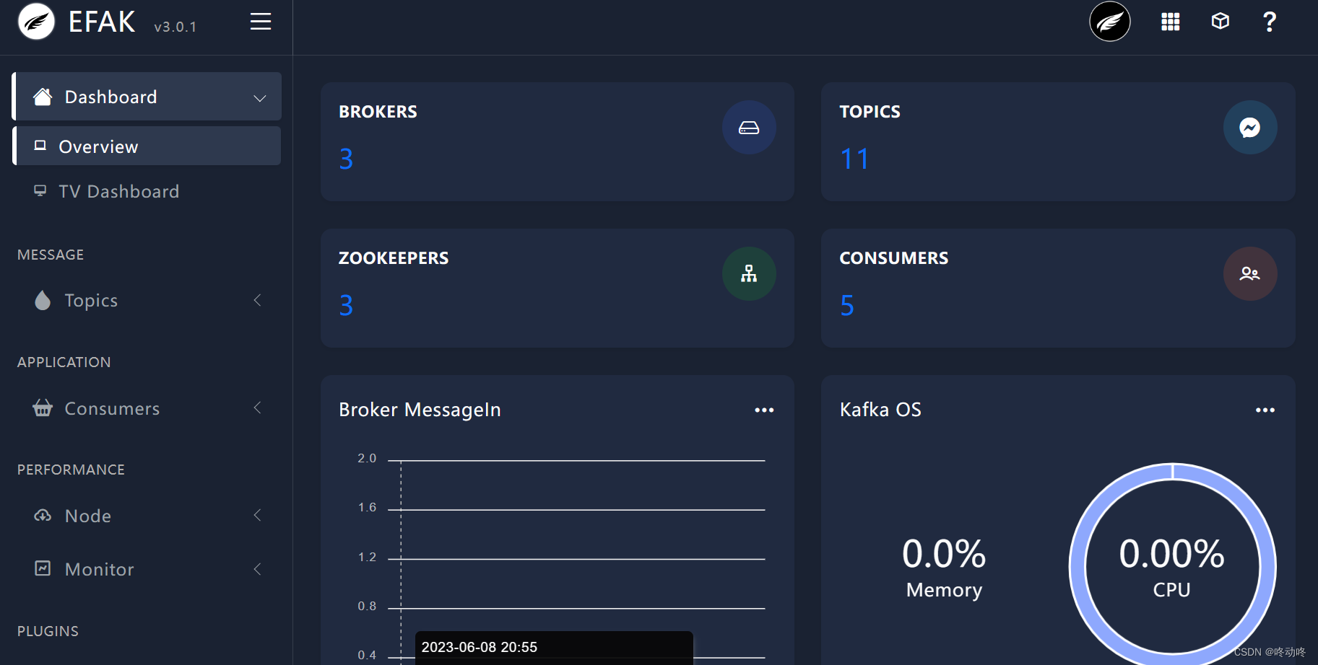
Task: Click the Monitor chart icon
Action: coord(43,568)
